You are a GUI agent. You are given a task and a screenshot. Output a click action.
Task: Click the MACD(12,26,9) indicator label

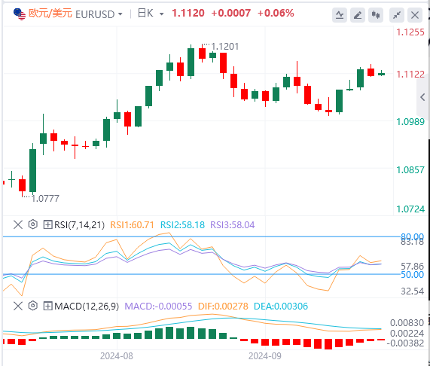[x=87, y=307]
